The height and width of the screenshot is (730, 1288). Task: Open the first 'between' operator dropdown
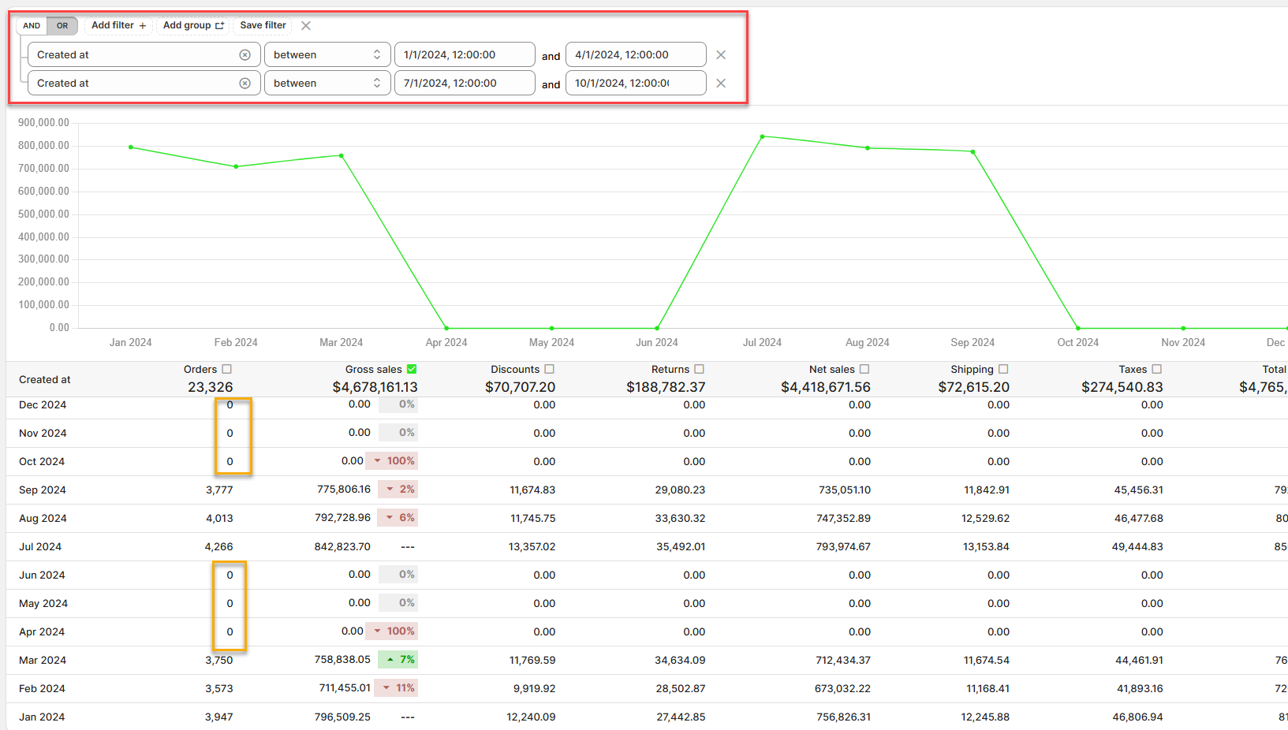327,55
